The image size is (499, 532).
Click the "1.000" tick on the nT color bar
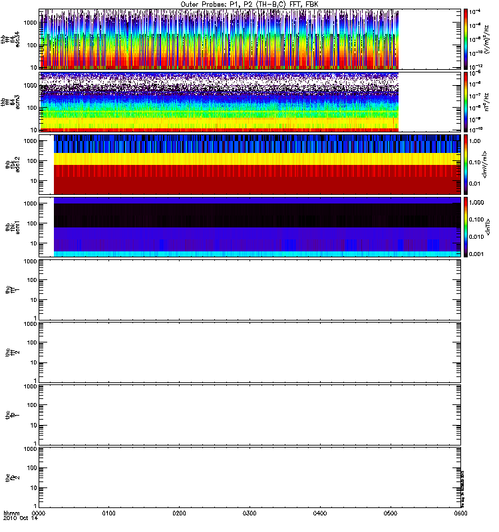click(x=476, y=203)
